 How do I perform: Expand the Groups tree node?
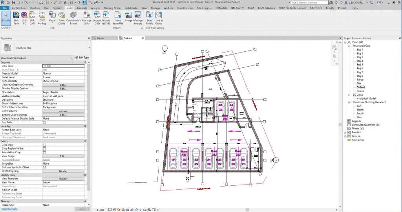(345, 136)
